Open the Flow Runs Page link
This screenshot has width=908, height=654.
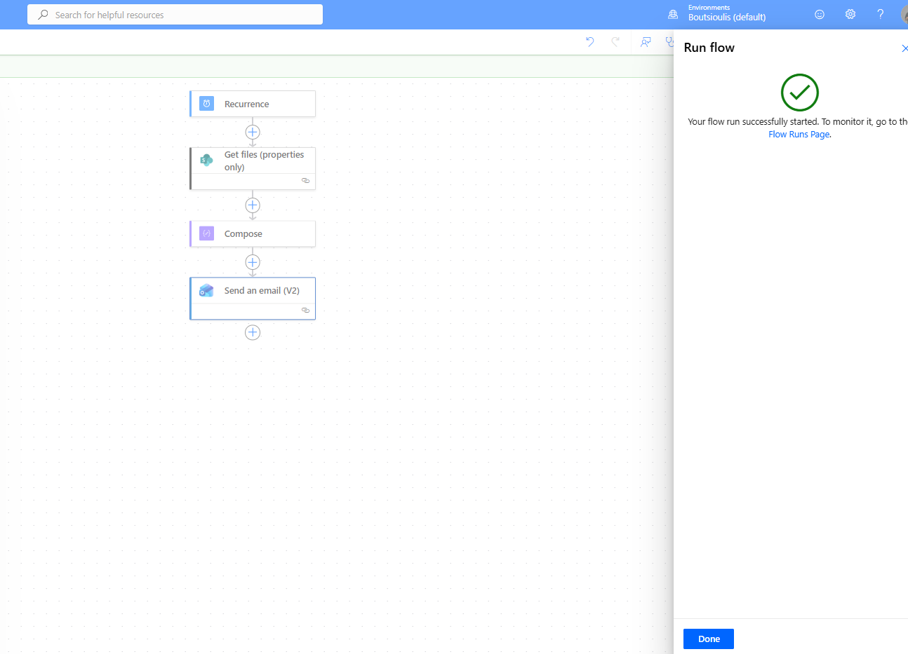click(799, 135)
